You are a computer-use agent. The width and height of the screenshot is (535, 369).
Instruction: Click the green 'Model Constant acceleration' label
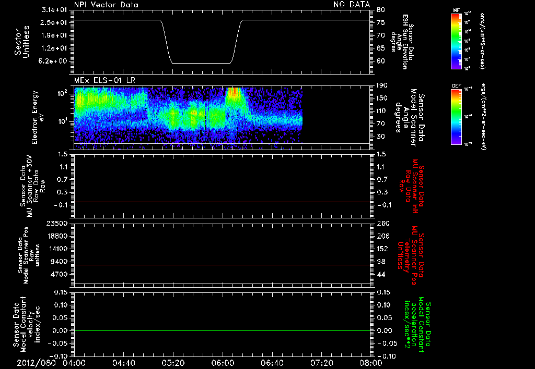tap(417, 325)
